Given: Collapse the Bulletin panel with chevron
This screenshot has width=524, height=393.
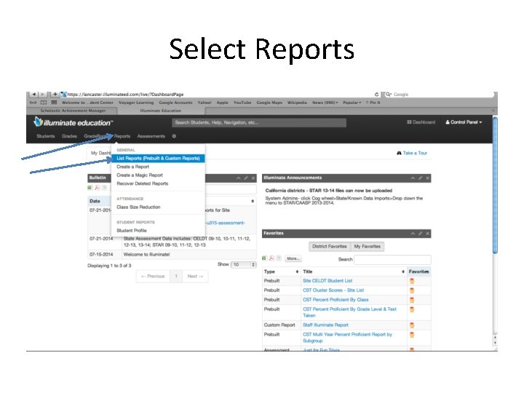Looking at the screenshot, I should pos(238,178).
